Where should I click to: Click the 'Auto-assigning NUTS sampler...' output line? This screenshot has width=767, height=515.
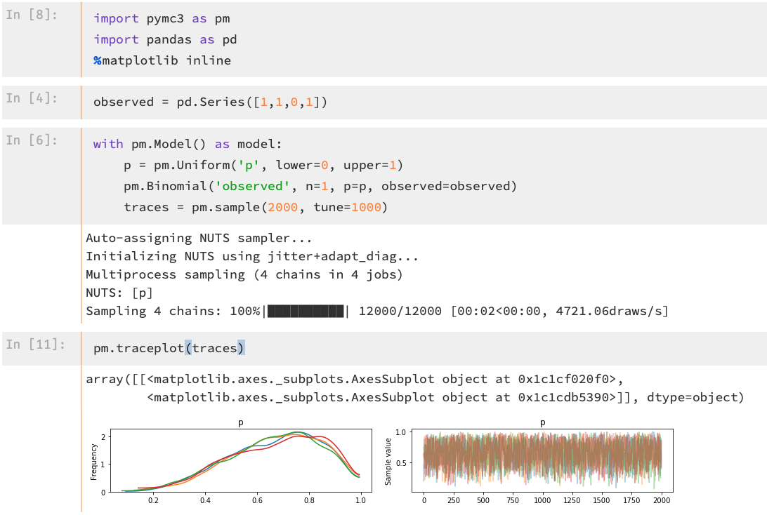tap(199, 239)
